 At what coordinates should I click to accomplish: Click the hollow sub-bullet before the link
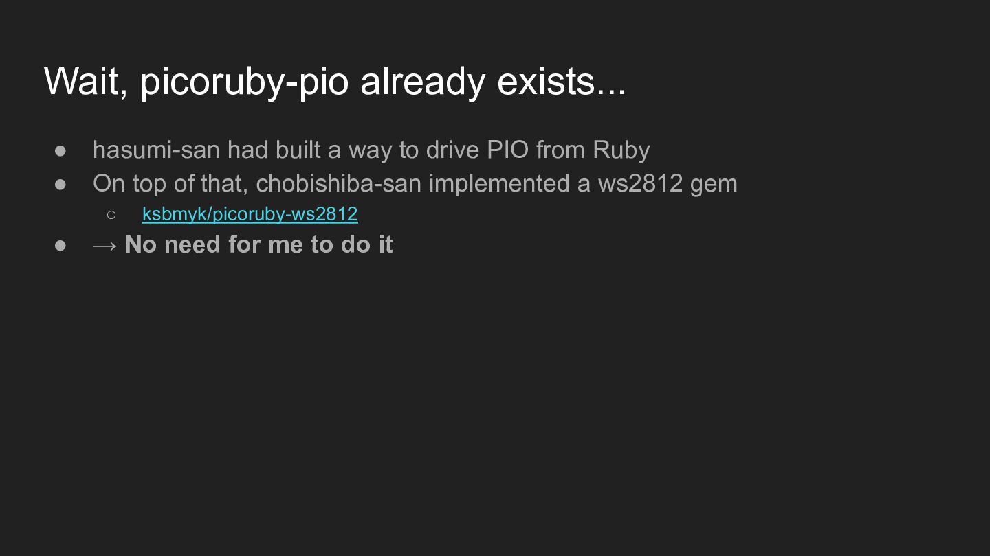tap(111, 215)
